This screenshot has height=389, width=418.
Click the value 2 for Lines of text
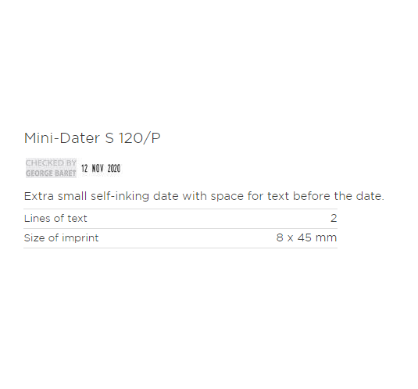point(334,219)
